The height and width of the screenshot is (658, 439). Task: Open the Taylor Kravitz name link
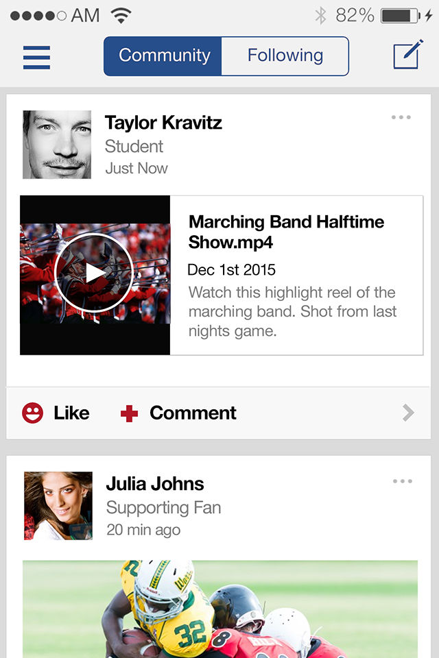point(163,123)
